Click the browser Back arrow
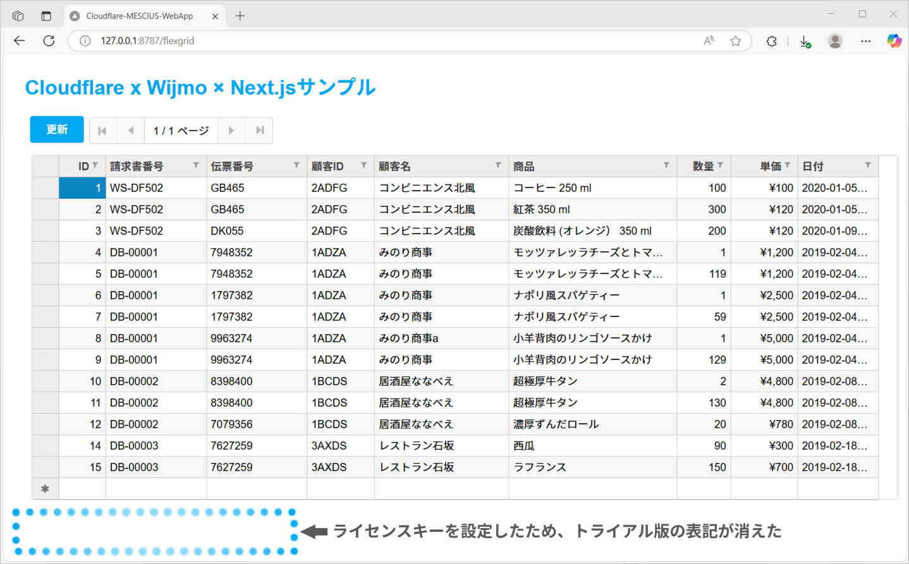 click(20, 41)
